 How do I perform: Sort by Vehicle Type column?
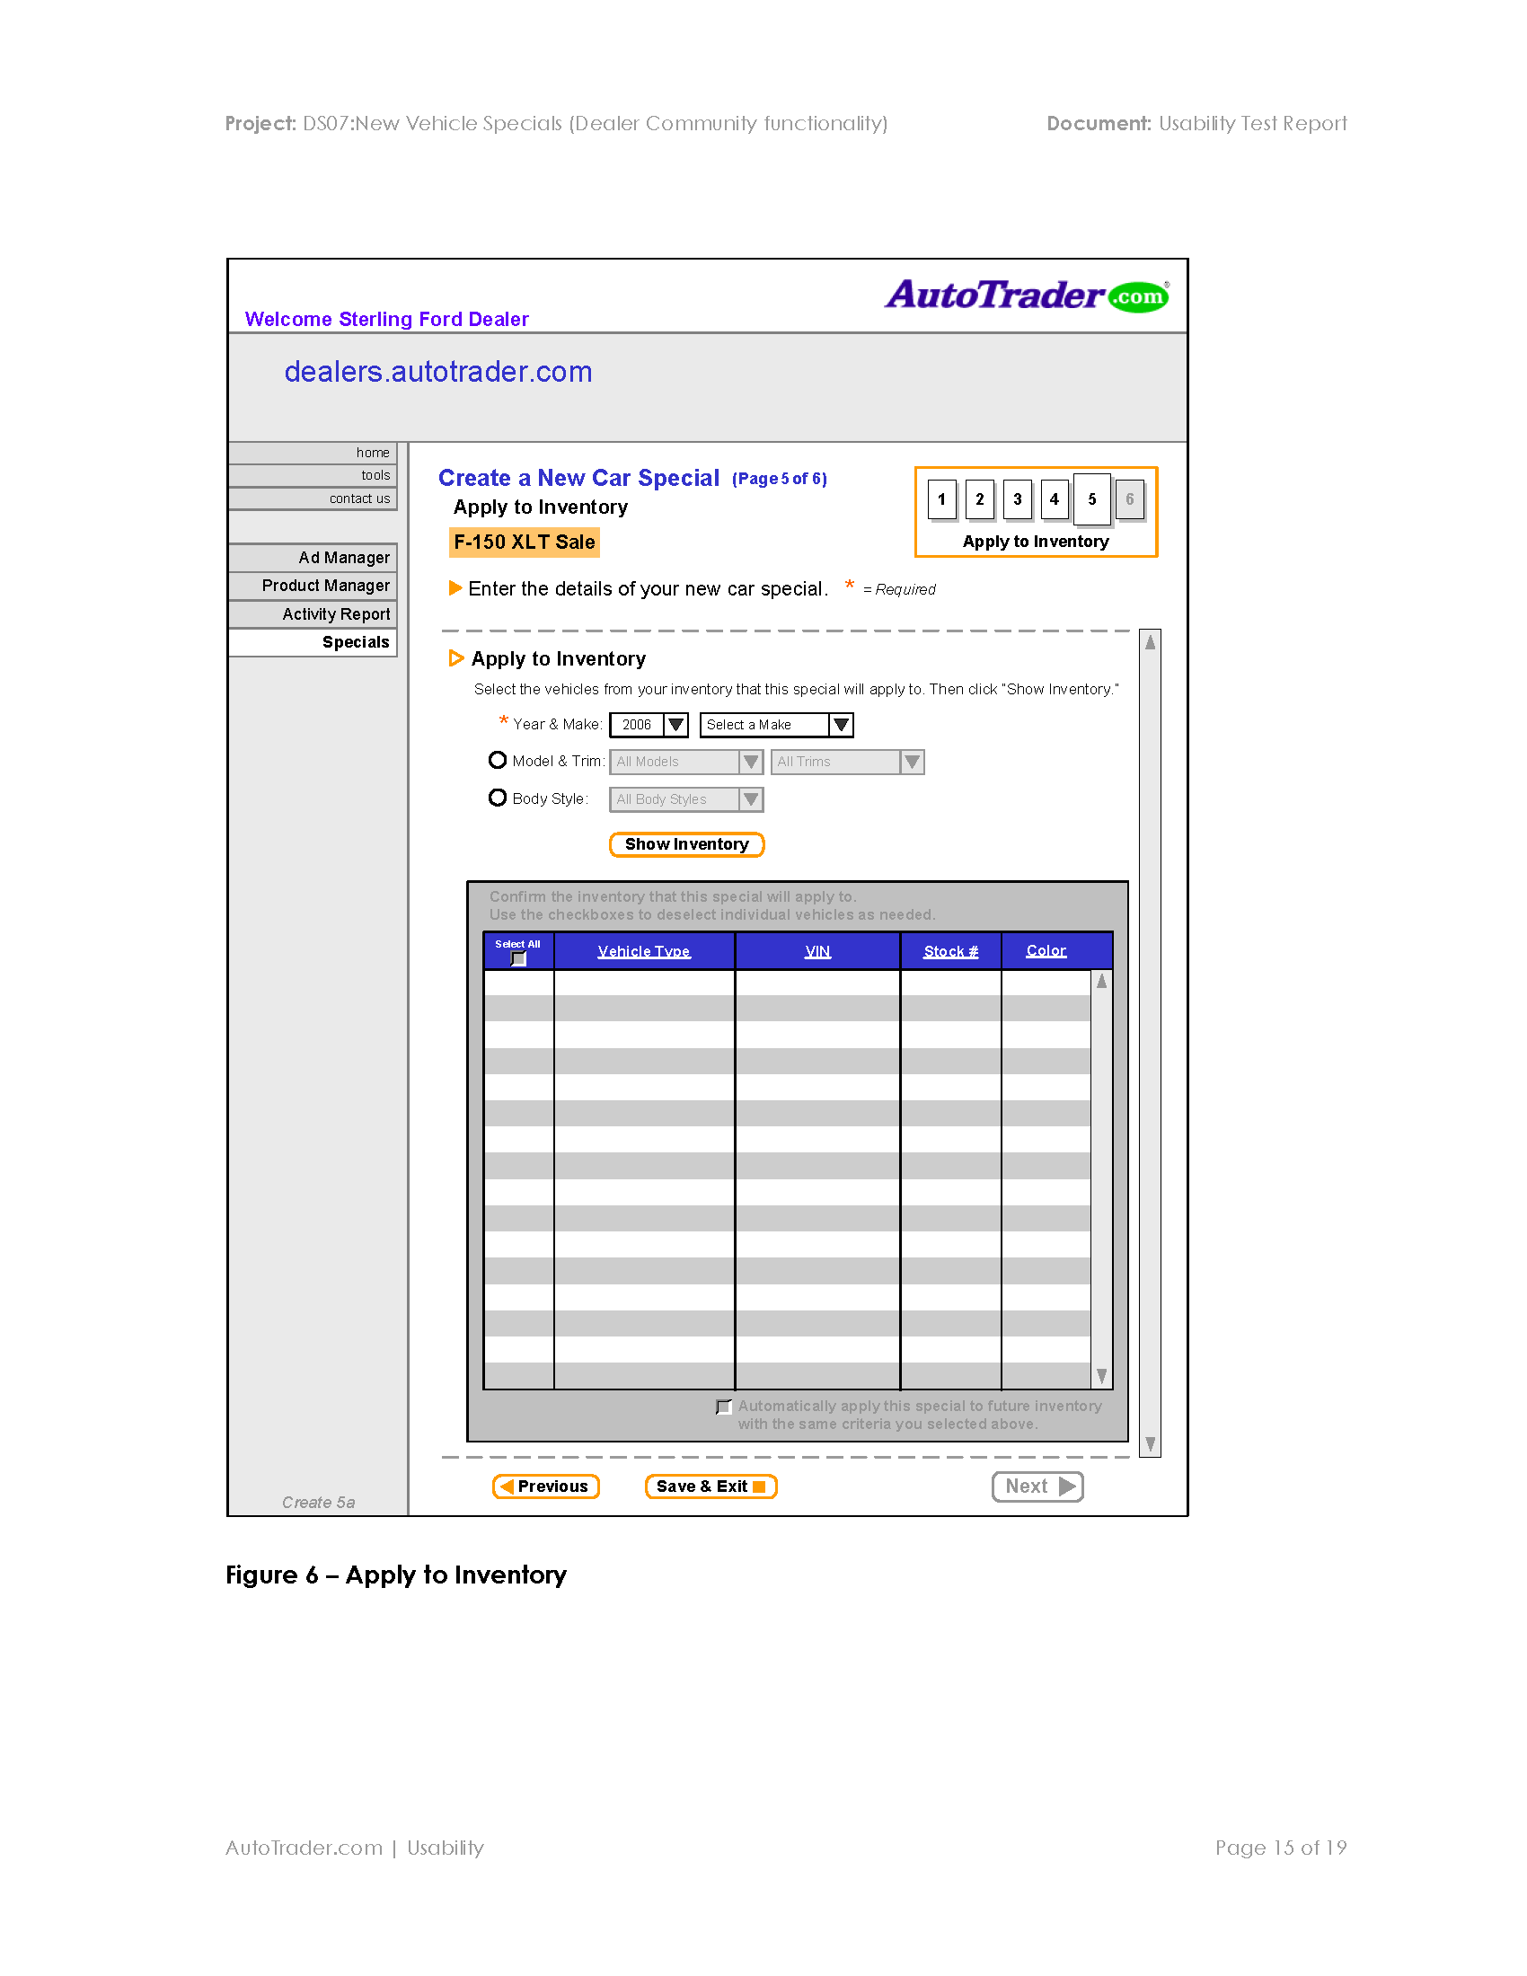643,951
